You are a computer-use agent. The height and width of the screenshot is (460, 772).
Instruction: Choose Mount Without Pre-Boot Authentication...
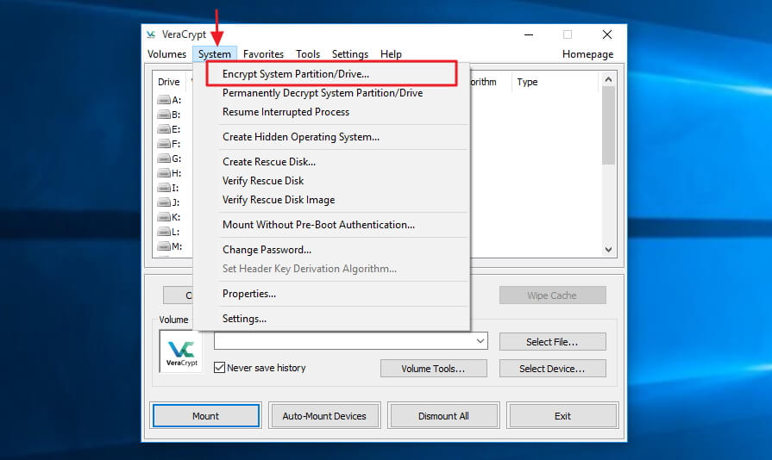[x=332, y=225]
